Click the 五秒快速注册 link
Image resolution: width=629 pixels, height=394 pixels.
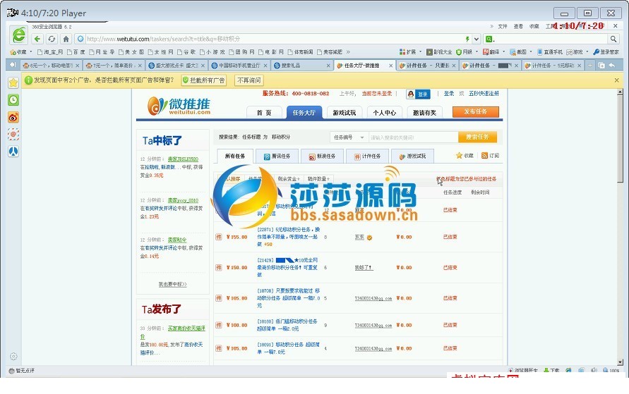pos(484,93)
